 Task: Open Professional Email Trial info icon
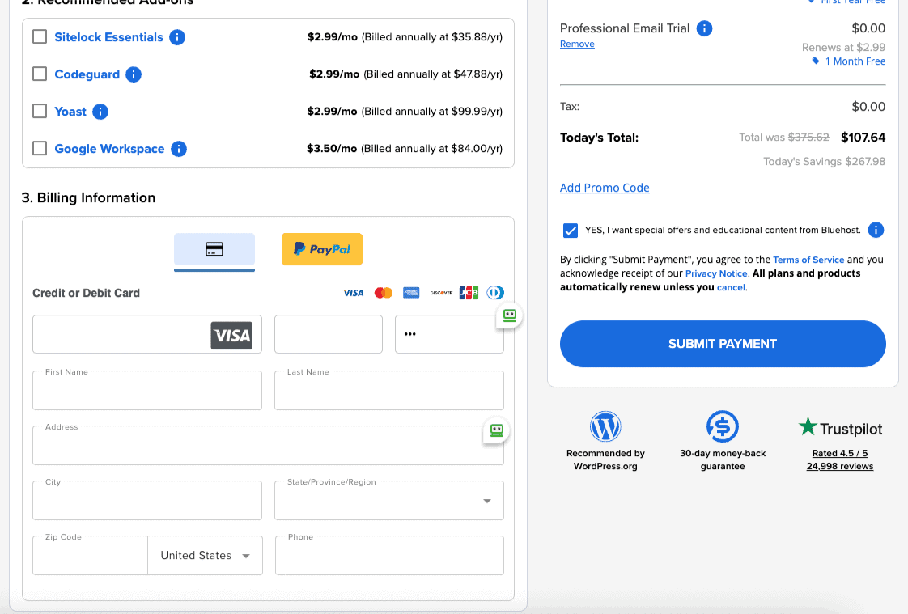tap(704, 28)
